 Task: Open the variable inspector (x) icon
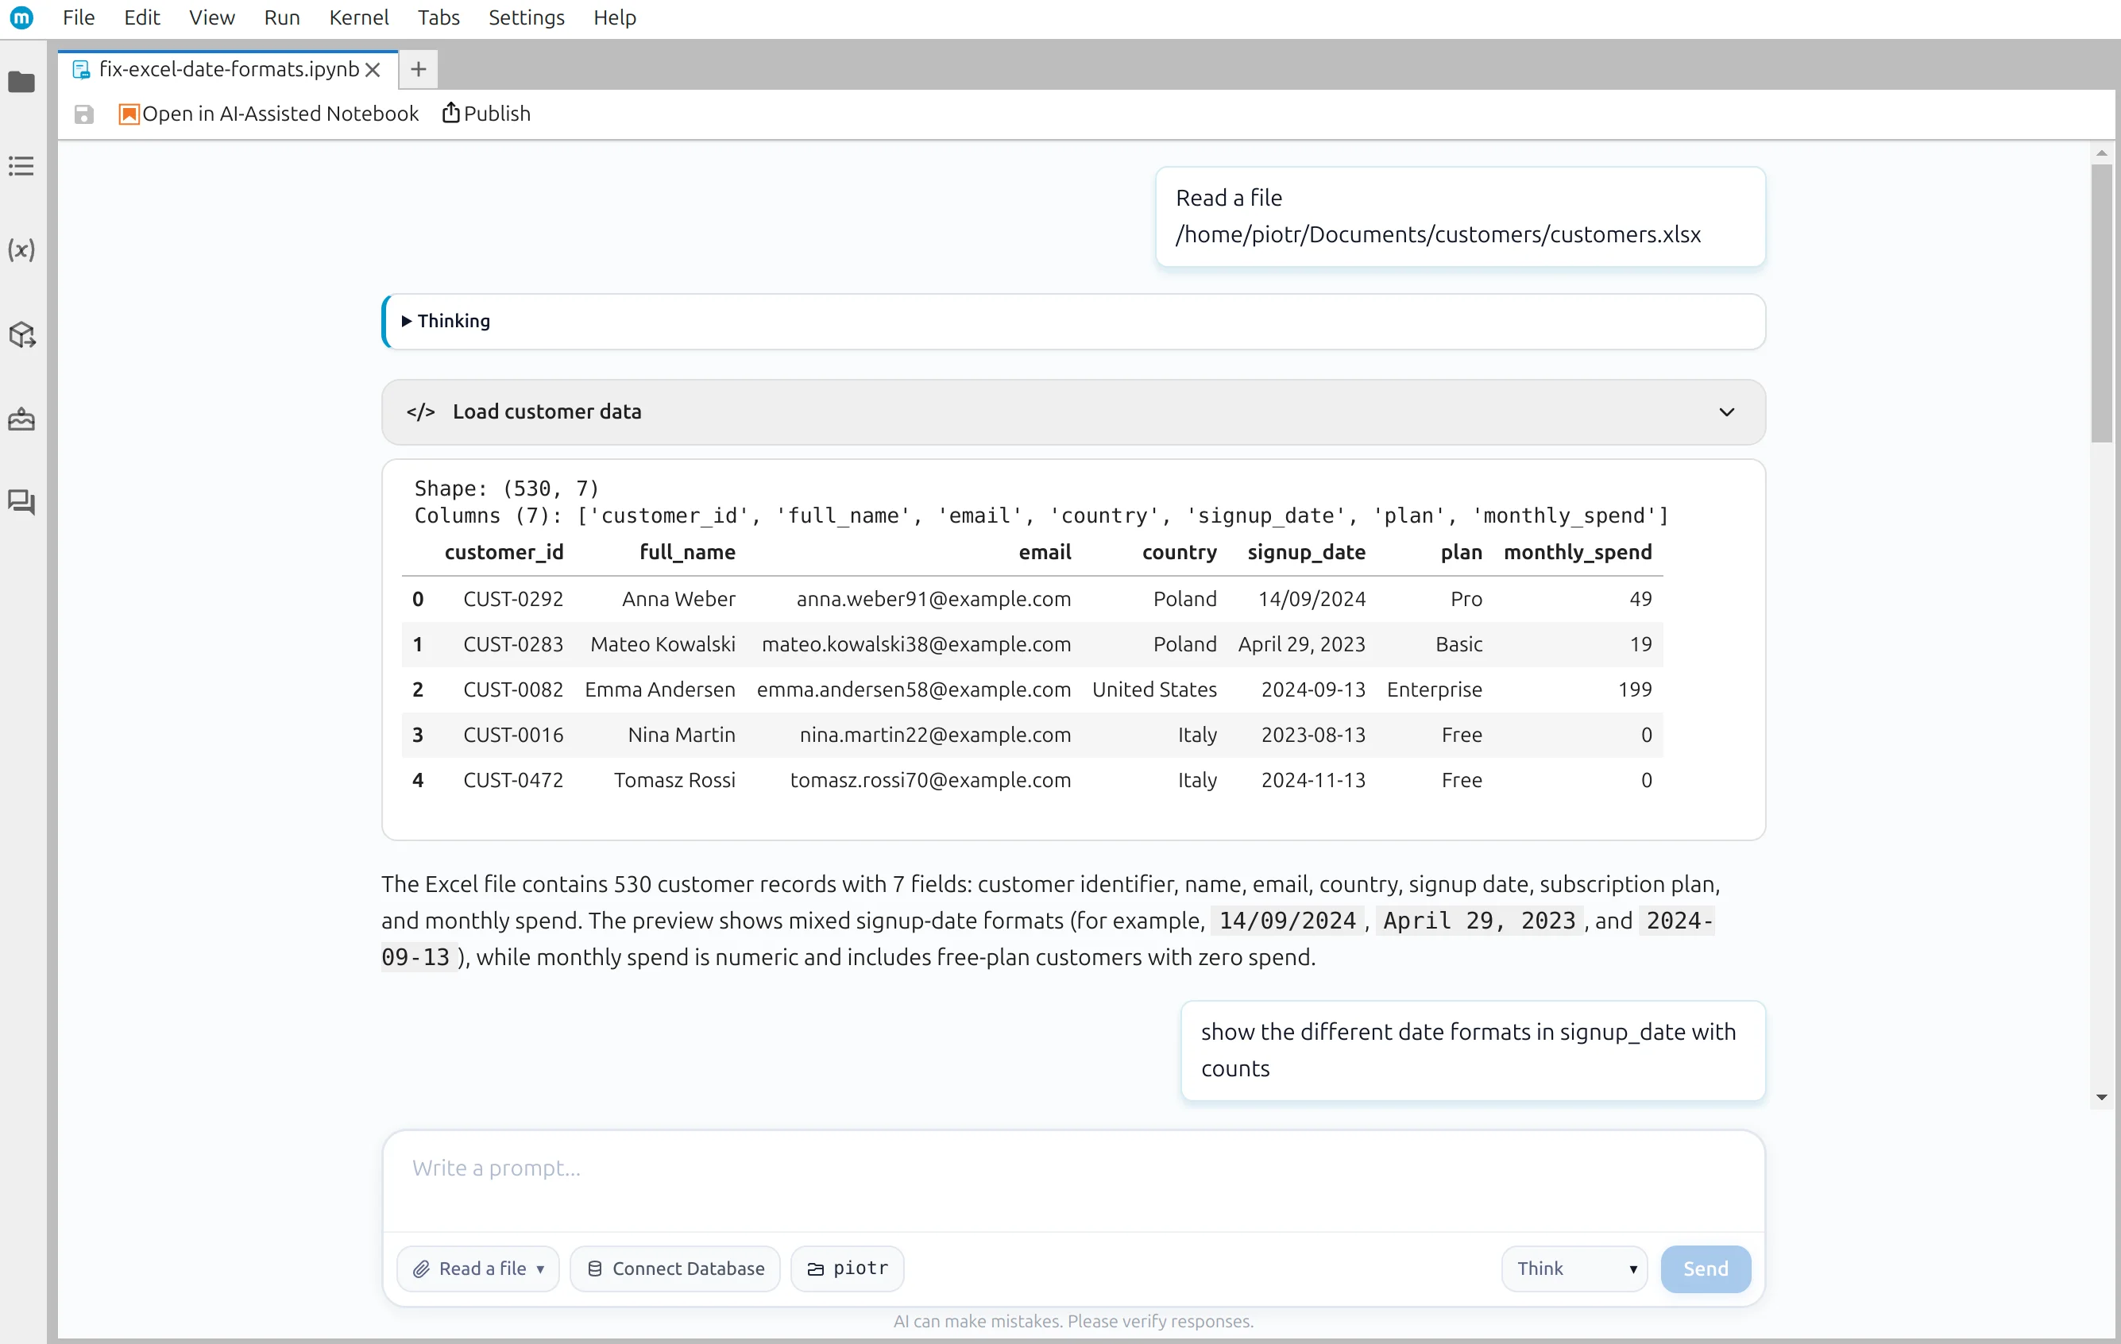pyautogui.click(x=21, y=250)
